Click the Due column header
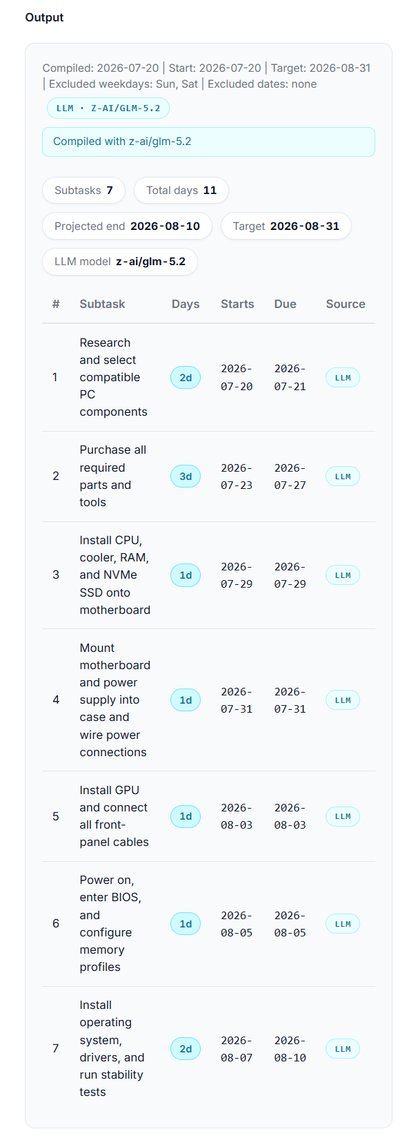Viewport: 418px width, 1136px height. pos(285,304)
